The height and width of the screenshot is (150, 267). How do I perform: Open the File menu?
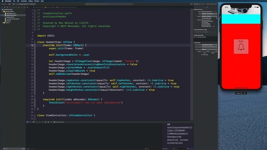coord(14,1)
